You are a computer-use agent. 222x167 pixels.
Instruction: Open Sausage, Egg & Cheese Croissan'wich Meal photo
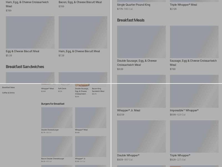pos(194,42)
